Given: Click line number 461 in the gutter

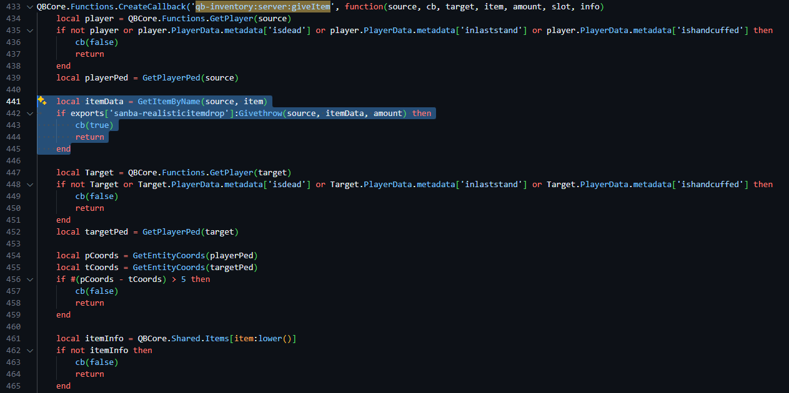Looking at the screenshot, I should (12, 339).
